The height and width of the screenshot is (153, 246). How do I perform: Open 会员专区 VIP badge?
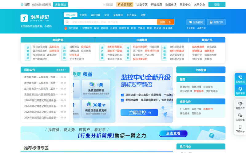(x=125, y=5)
